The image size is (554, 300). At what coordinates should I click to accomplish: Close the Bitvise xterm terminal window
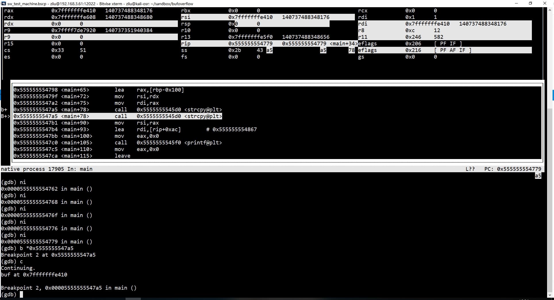tap(545, 3)
